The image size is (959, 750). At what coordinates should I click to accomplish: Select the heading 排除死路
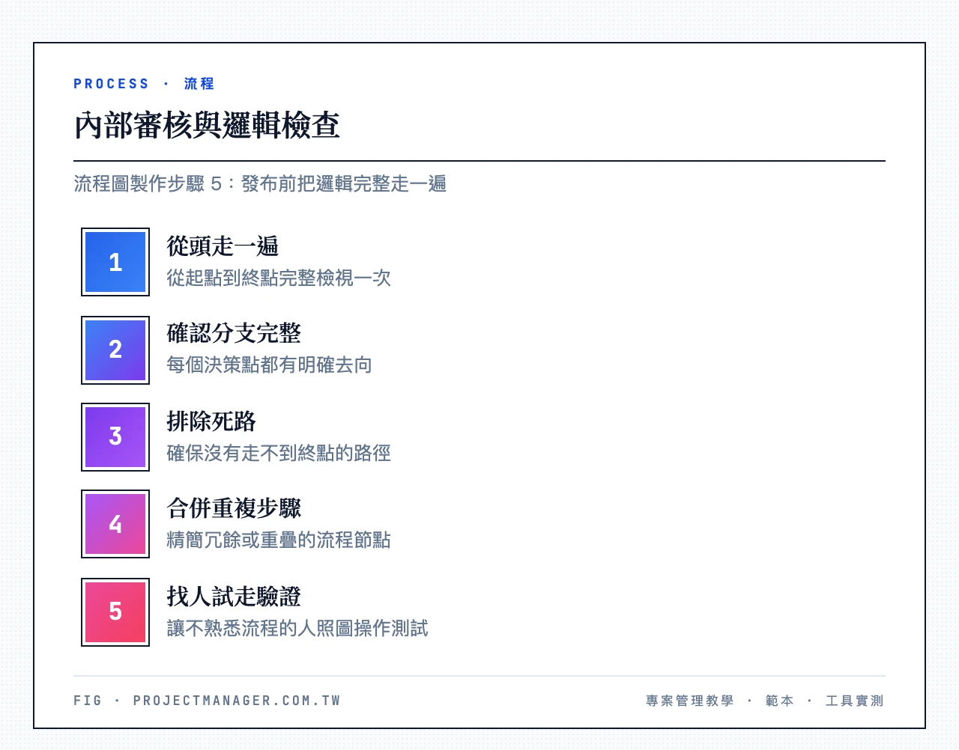(211, 421)
